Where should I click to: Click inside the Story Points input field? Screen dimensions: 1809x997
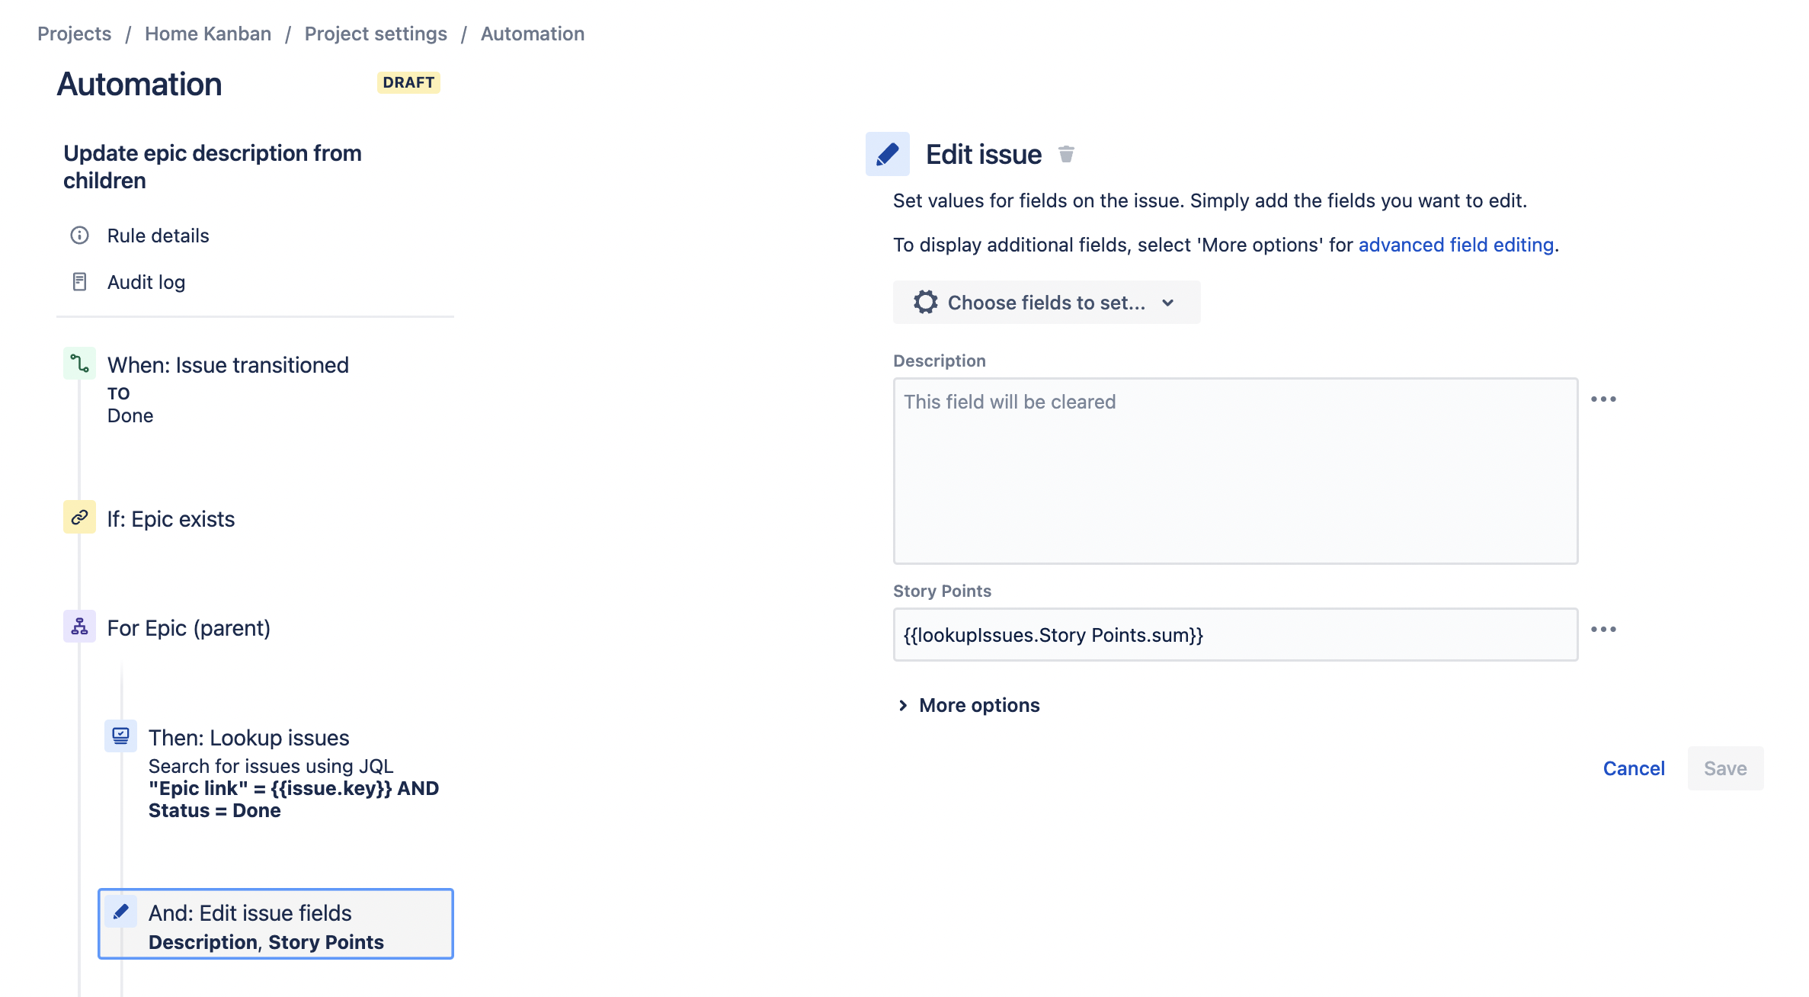[x=1234, y=634]
